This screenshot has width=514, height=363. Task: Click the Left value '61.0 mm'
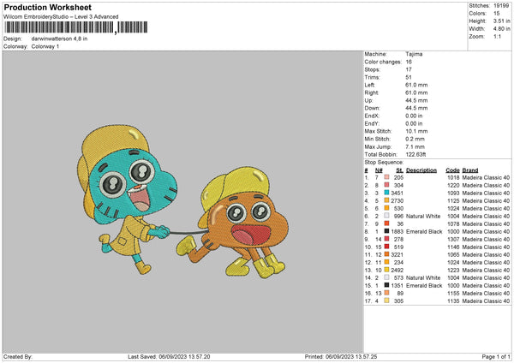point(416,85)
